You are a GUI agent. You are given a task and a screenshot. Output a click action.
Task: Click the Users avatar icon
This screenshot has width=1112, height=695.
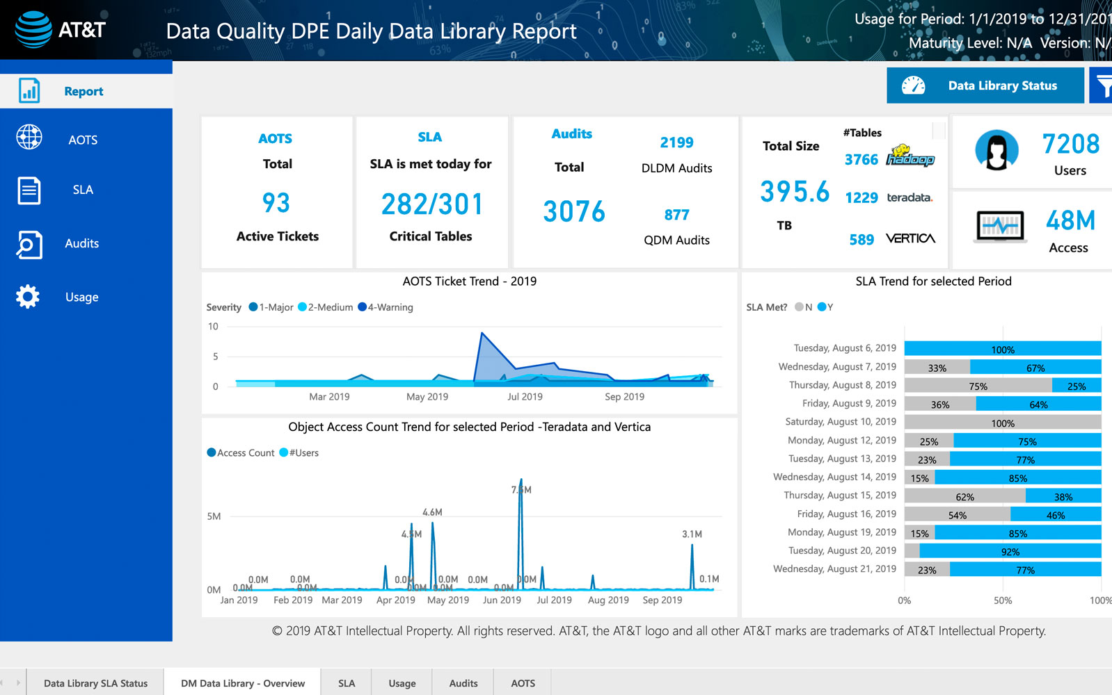[x=996, y=150]
